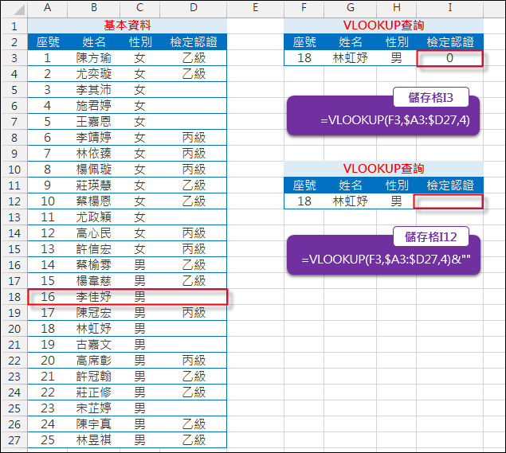
Task: Select the name cell 李其沛
Action: pos(93,90)
